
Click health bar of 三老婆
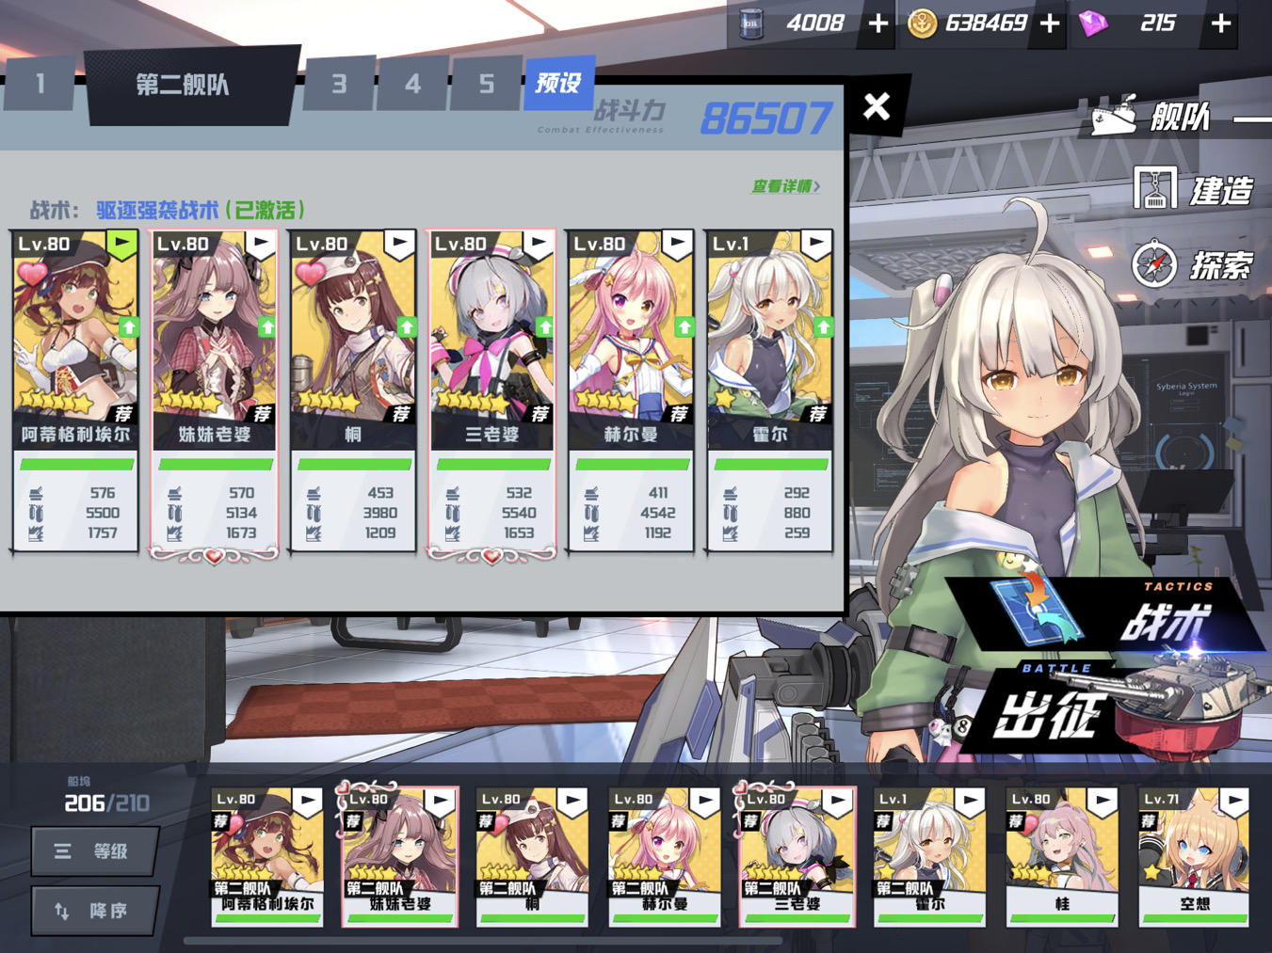[492, 464]
